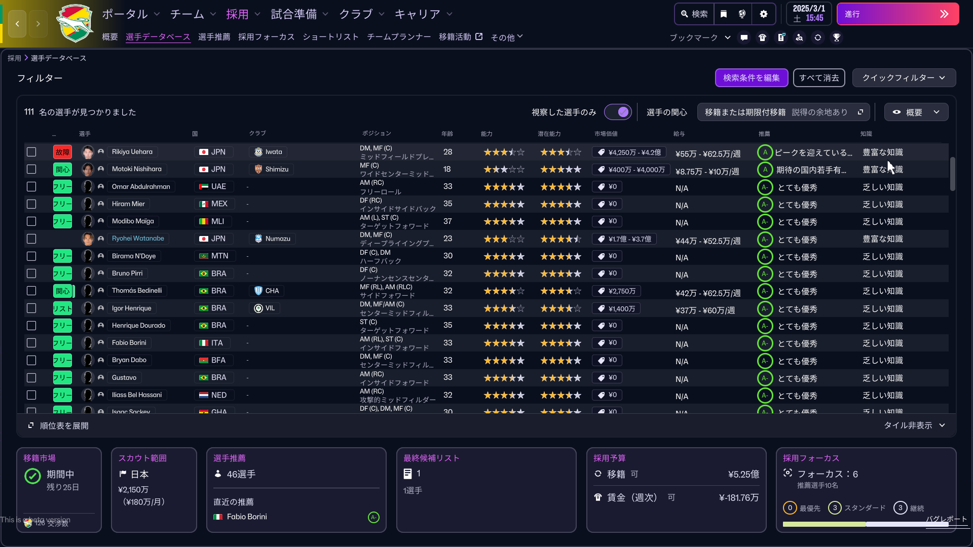Viewport: 973px width, 547px height.
Task: Tick the checkbox for Rikiya Uehara
Action: (31, 152)
